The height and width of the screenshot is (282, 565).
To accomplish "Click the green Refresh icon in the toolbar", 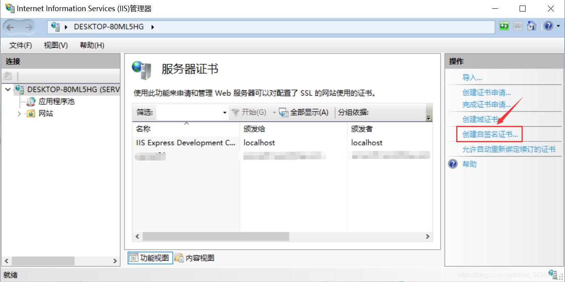I will pyautogui.click(x=504, y=25).
